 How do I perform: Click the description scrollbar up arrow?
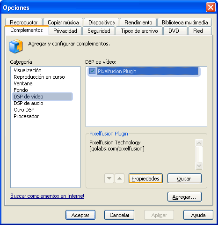pos(199,143)
